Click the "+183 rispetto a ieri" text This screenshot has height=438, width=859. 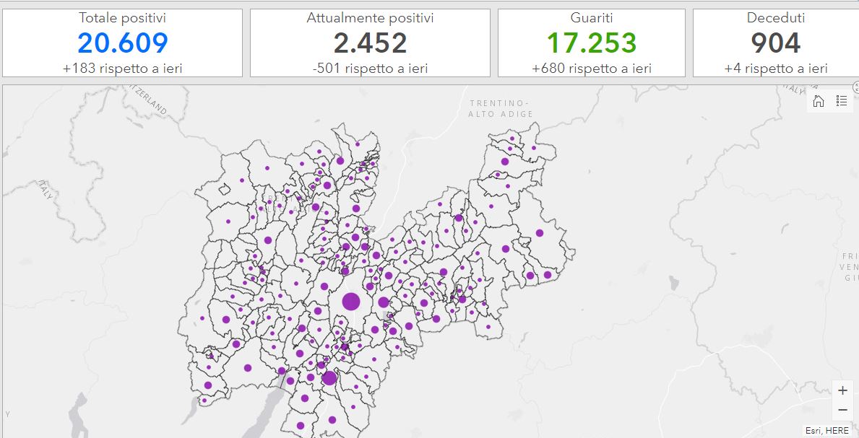[x=122, y=69]
